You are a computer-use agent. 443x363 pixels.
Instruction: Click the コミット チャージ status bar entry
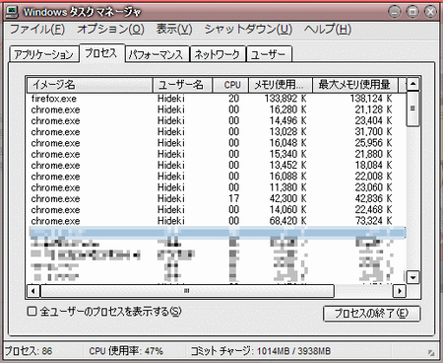[261, 351]
